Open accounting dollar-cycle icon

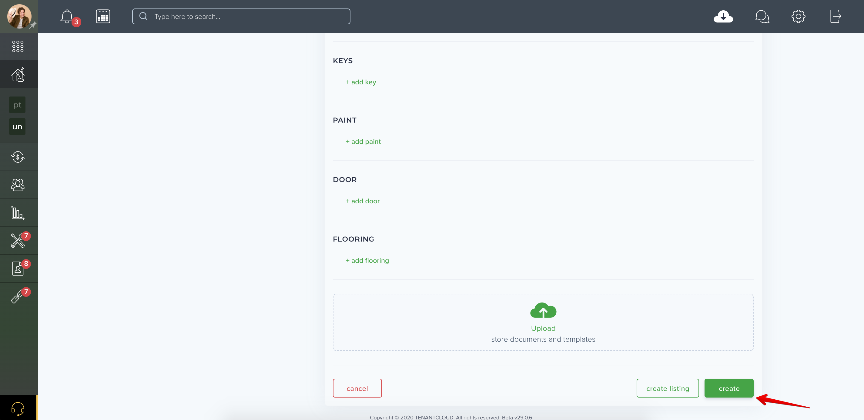[x=18, y=157]
